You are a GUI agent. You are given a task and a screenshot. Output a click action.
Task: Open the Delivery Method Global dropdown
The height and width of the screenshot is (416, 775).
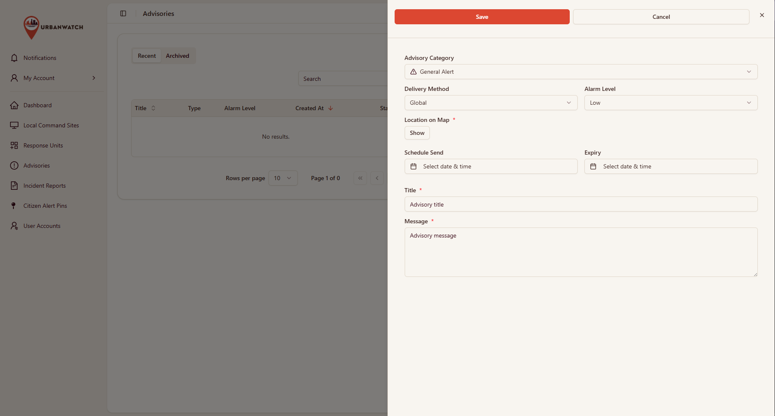tap(491, 103)
